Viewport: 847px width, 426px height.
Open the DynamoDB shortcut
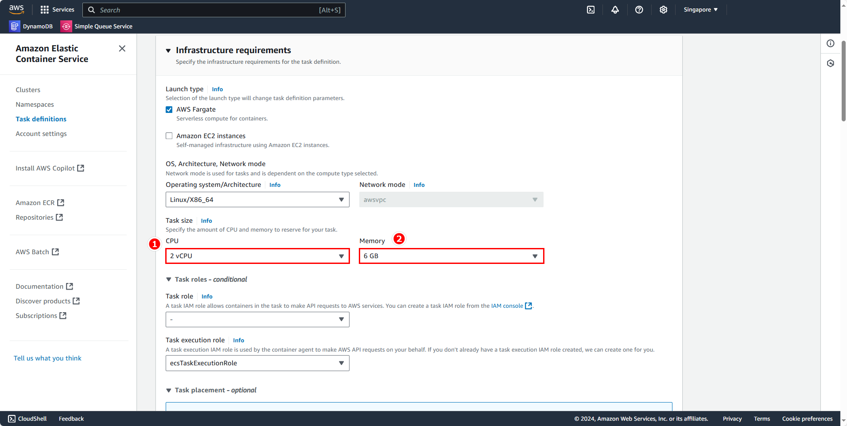(x=31, y=27)
